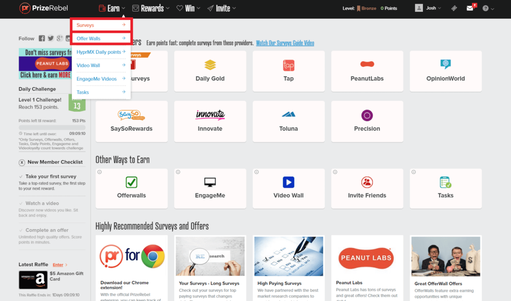Screen dimensions: 511x301
Task: Open the help question mark dropdown
Action: [x=488, y=9]
